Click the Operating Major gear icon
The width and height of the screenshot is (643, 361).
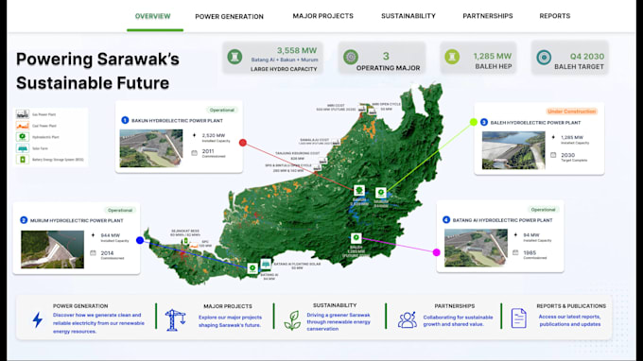351,57
